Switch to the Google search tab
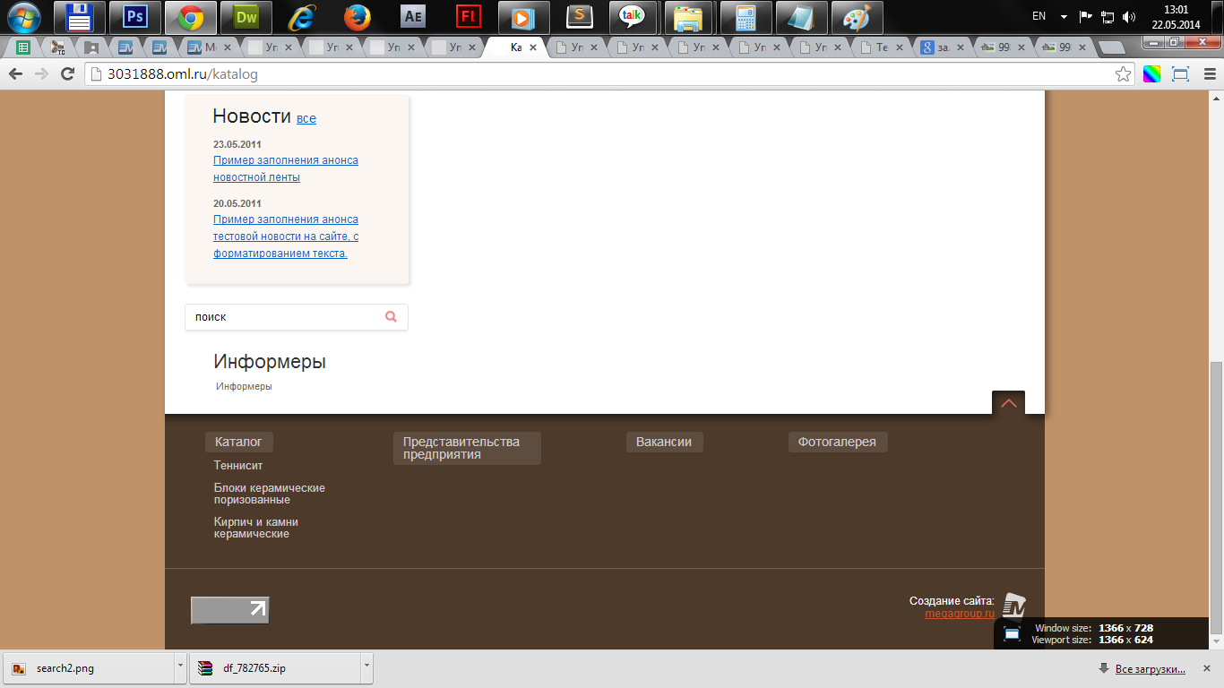Image resolution: width=1224 pixels, height=688 pixels. point(941,47)
